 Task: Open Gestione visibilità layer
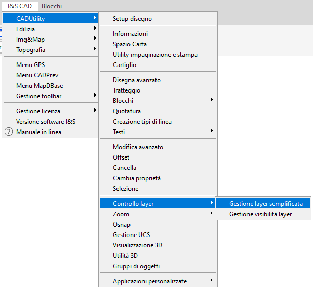(263, 214)
